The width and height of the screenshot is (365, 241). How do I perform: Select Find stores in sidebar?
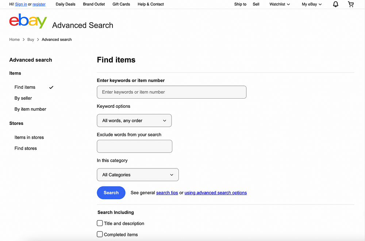(26, 148)
